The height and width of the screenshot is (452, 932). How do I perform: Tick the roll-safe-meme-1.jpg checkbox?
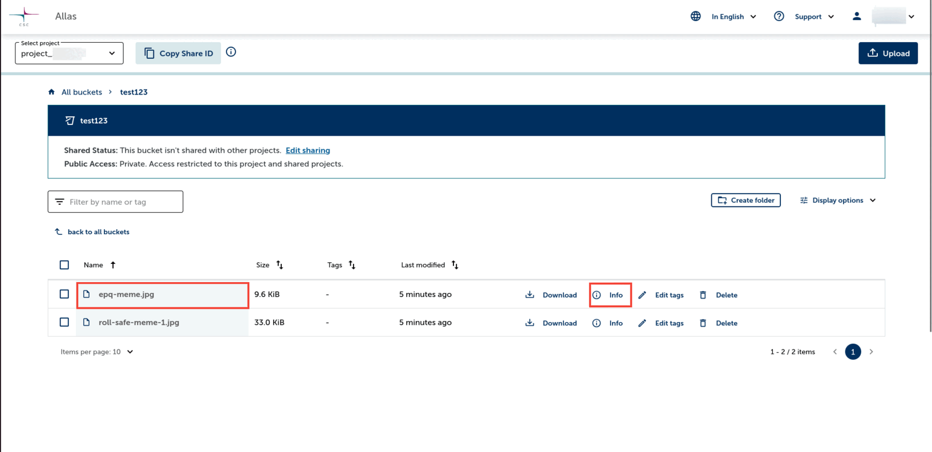pos(64,322)
